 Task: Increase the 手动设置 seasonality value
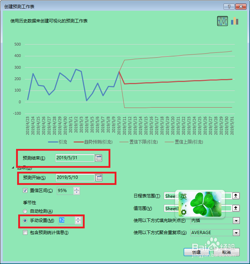(78, 219)
